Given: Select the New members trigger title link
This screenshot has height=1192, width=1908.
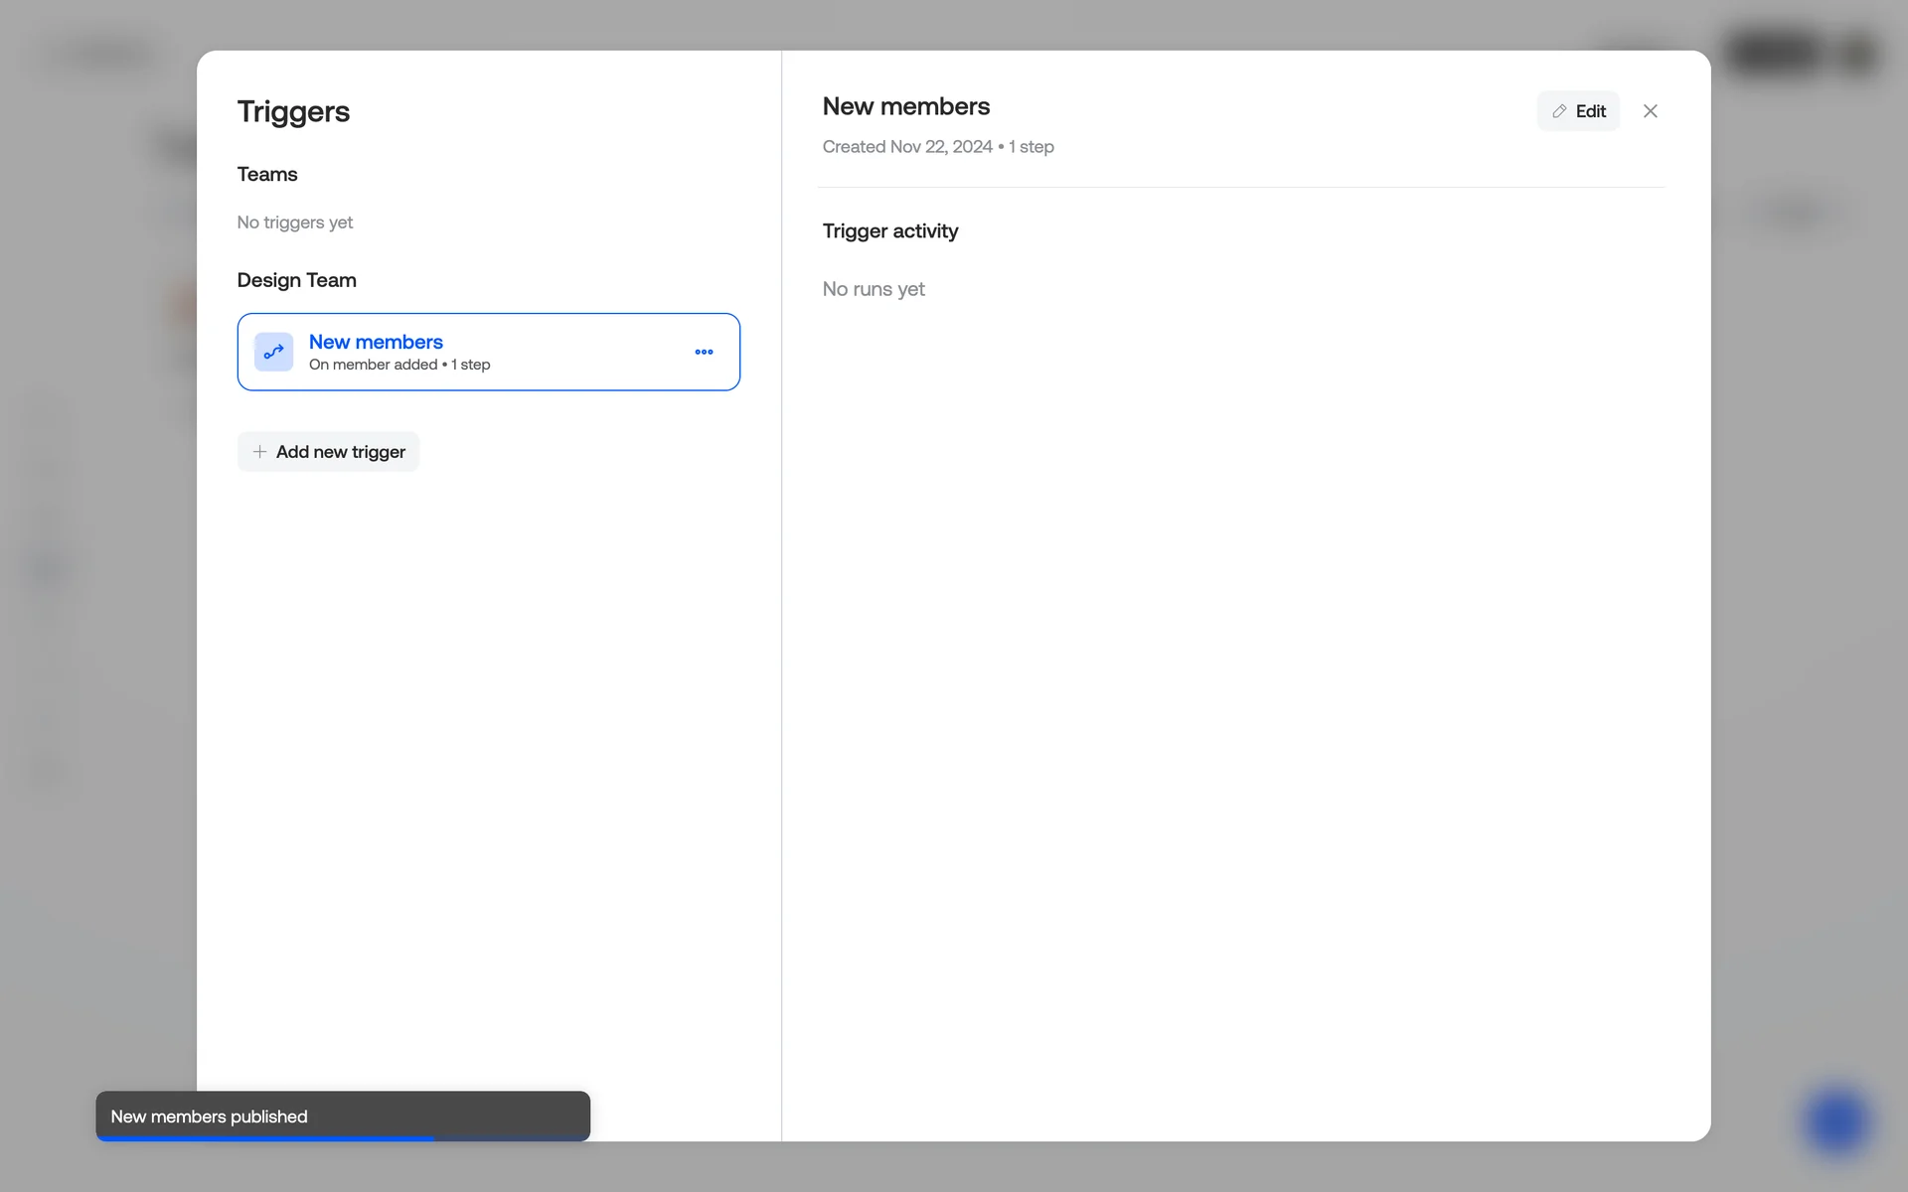Looking at the screenshot, I should (376, 342).
